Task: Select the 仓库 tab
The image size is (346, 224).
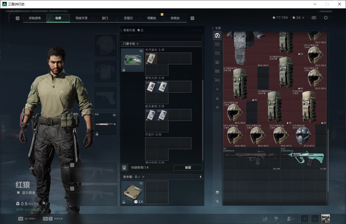Action: click(x=58, y=18)
